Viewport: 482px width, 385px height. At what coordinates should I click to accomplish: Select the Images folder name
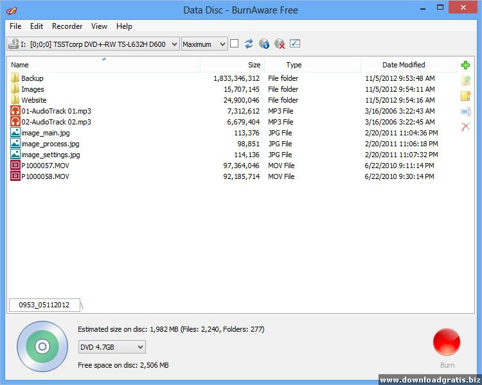tap(33, 89)
